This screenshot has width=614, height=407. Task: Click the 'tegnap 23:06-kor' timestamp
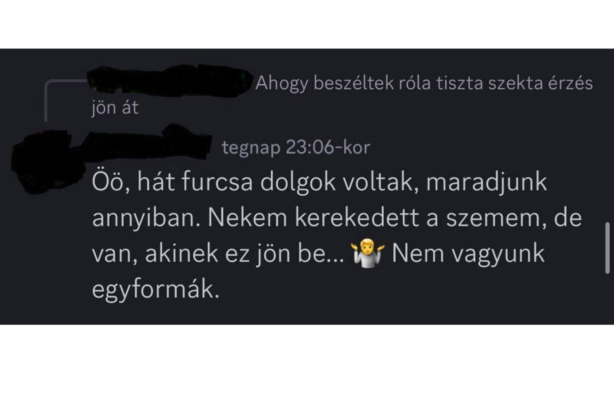[296, 147]
